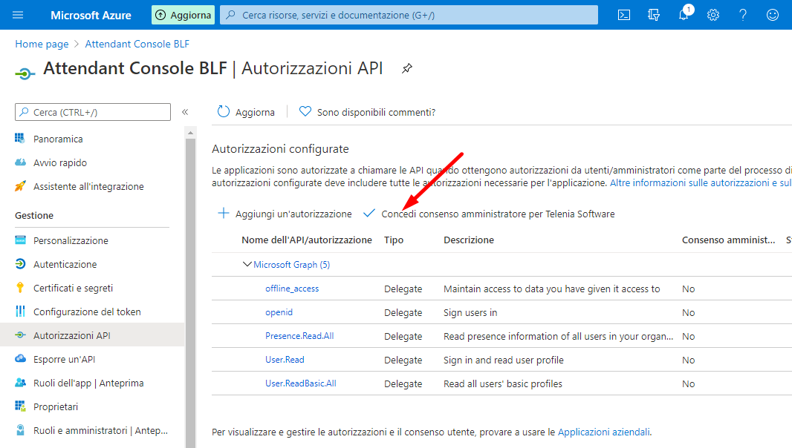Screen dimensions: 792x448
Task: Click the Tipo column header
Action: click(394, 240)
